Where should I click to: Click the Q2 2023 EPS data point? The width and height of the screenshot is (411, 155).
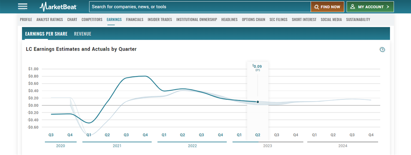pos(257,102)
